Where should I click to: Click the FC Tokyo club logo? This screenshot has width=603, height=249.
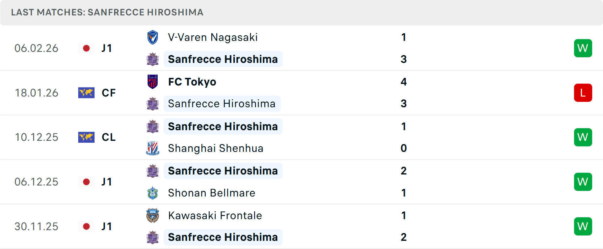pyautogui.click(x=153, y=81)
